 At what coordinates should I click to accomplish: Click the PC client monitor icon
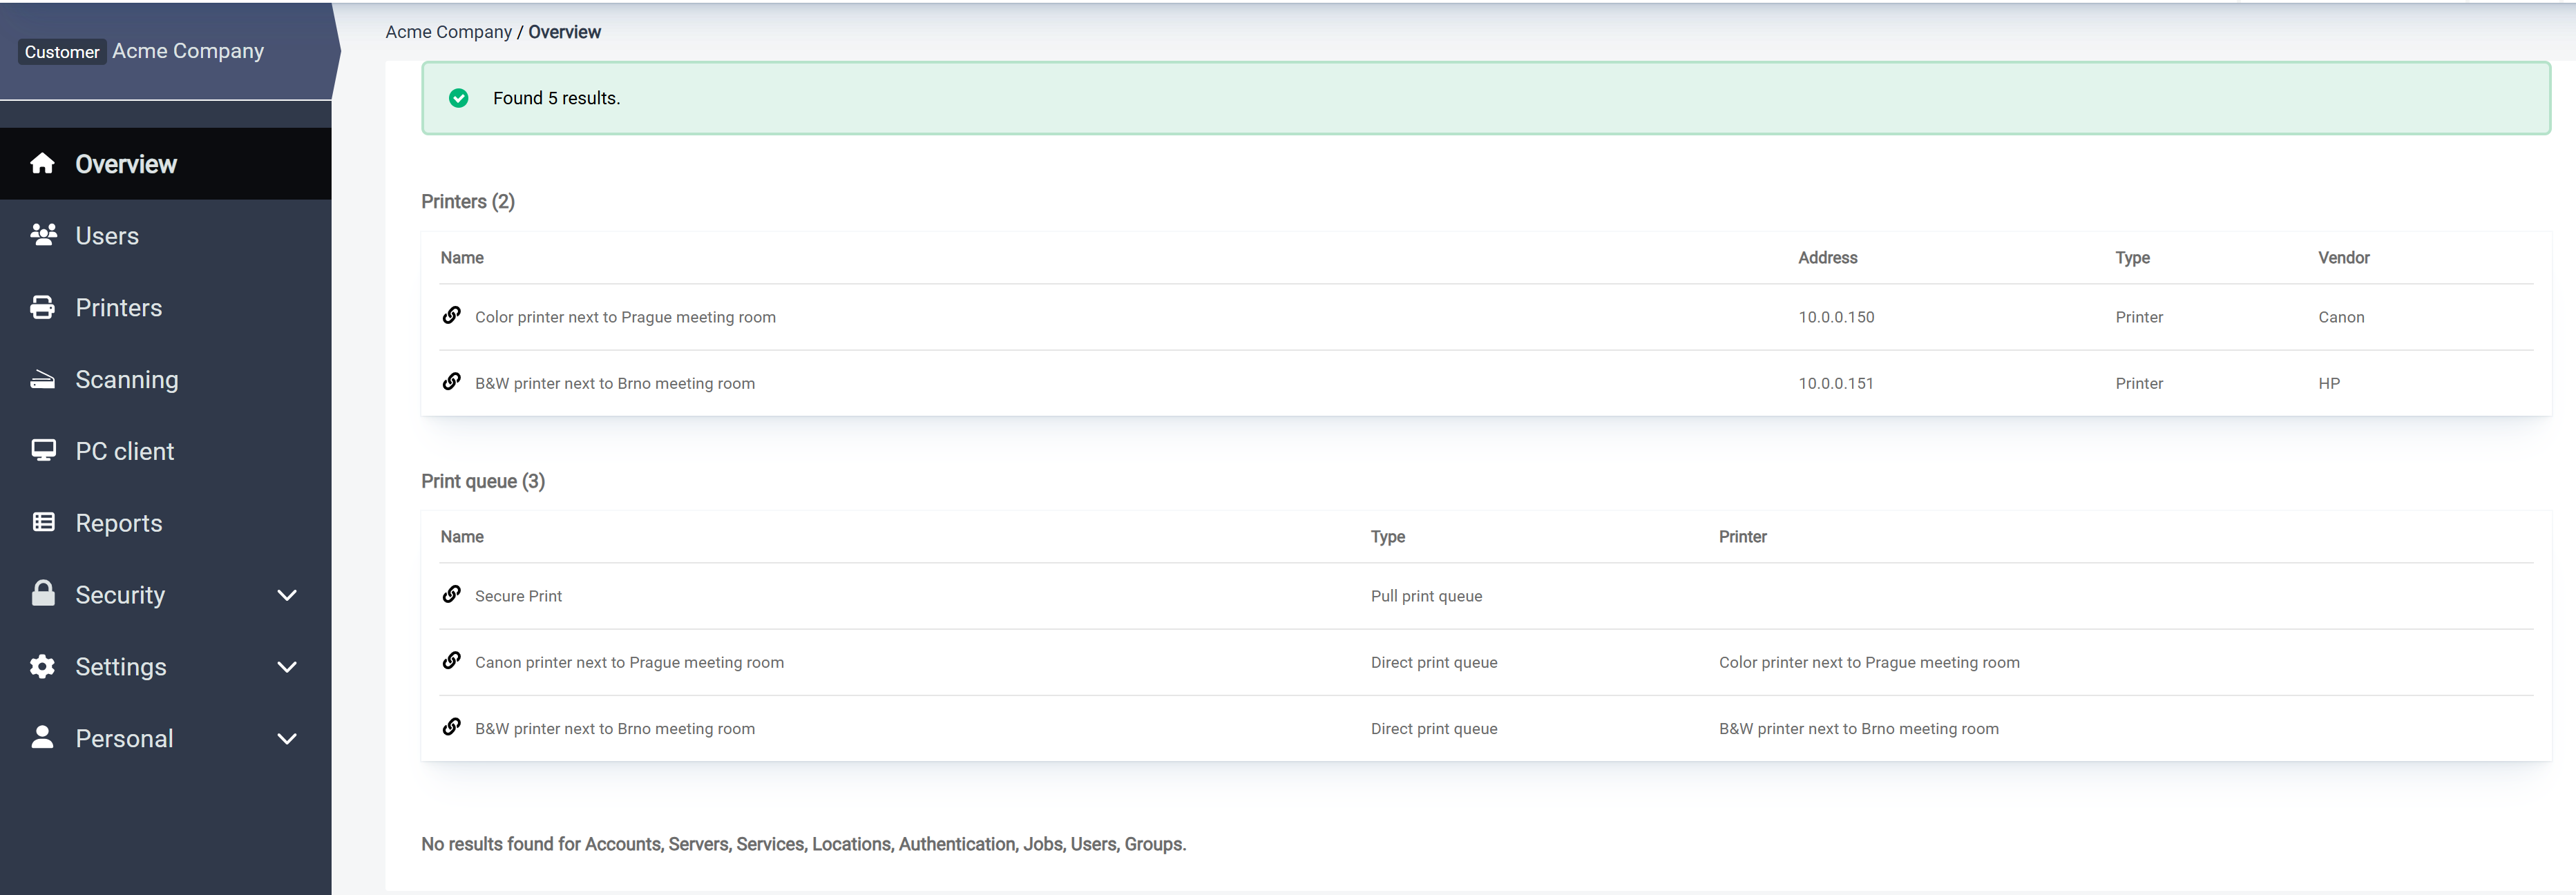43,451
